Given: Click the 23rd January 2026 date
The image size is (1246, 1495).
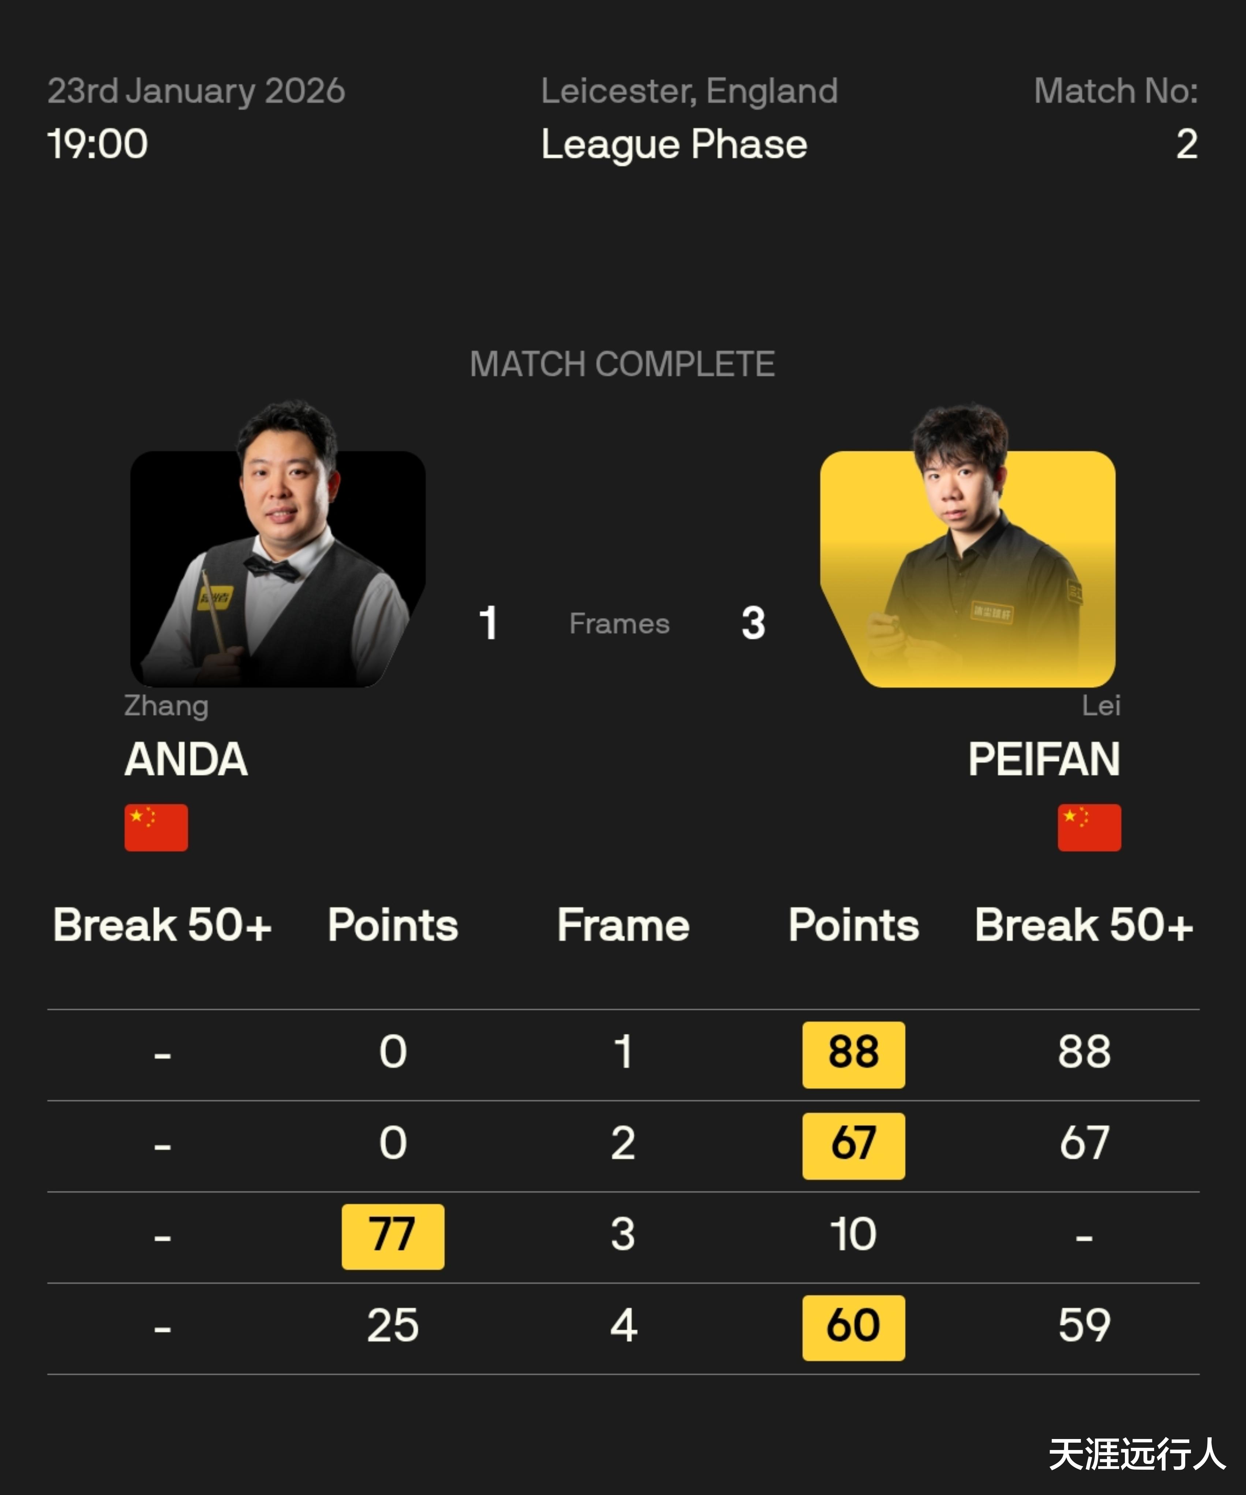Looking at the screenshot, I should click(x=196, y=91).
